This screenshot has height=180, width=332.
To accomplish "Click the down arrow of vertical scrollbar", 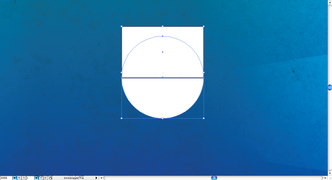I will click(x=330, y=173).
